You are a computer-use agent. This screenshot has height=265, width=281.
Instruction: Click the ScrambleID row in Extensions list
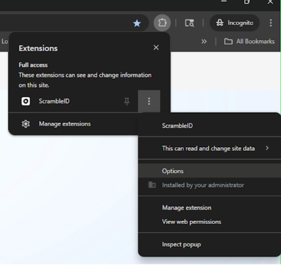coord(73,101)
